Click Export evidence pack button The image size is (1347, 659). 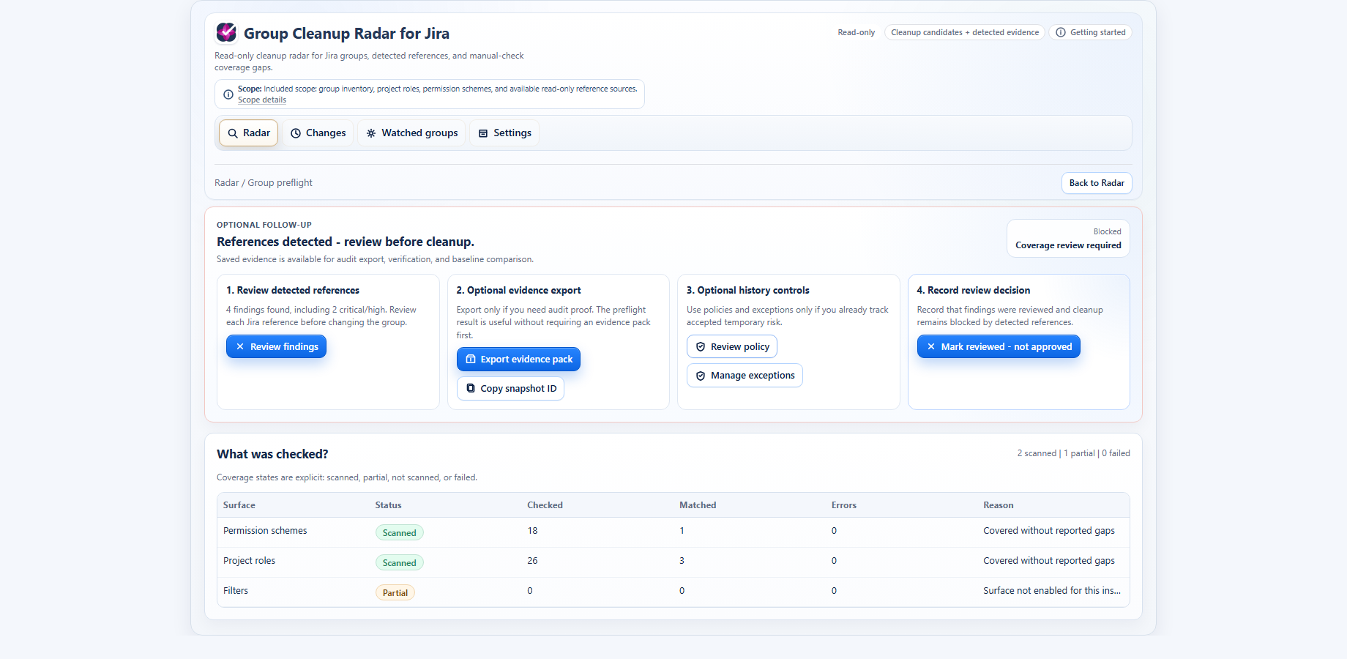(518, 359)
